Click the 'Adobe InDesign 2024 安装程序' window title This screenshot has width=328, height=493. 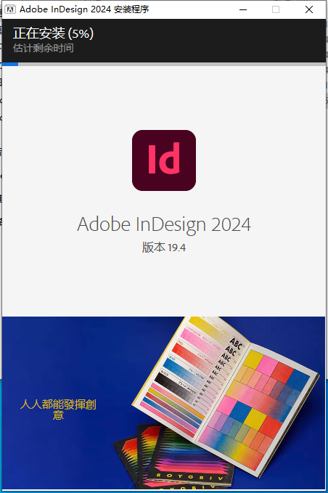84,9
